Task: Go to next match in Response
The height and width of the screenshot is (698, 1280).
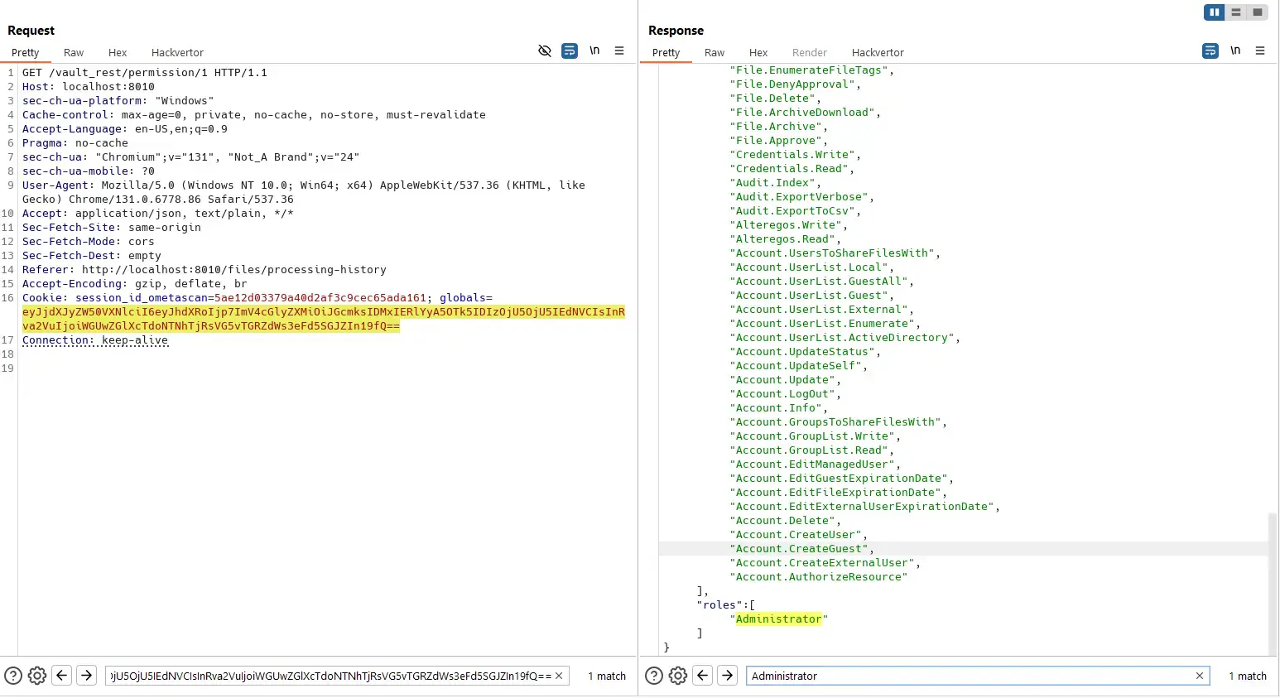Action: point(728,676)
